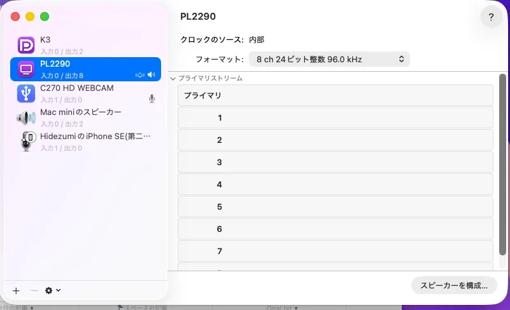Screen dimensions: 510x310
Task: Select channel 3 row
Action: click(335, 162)
